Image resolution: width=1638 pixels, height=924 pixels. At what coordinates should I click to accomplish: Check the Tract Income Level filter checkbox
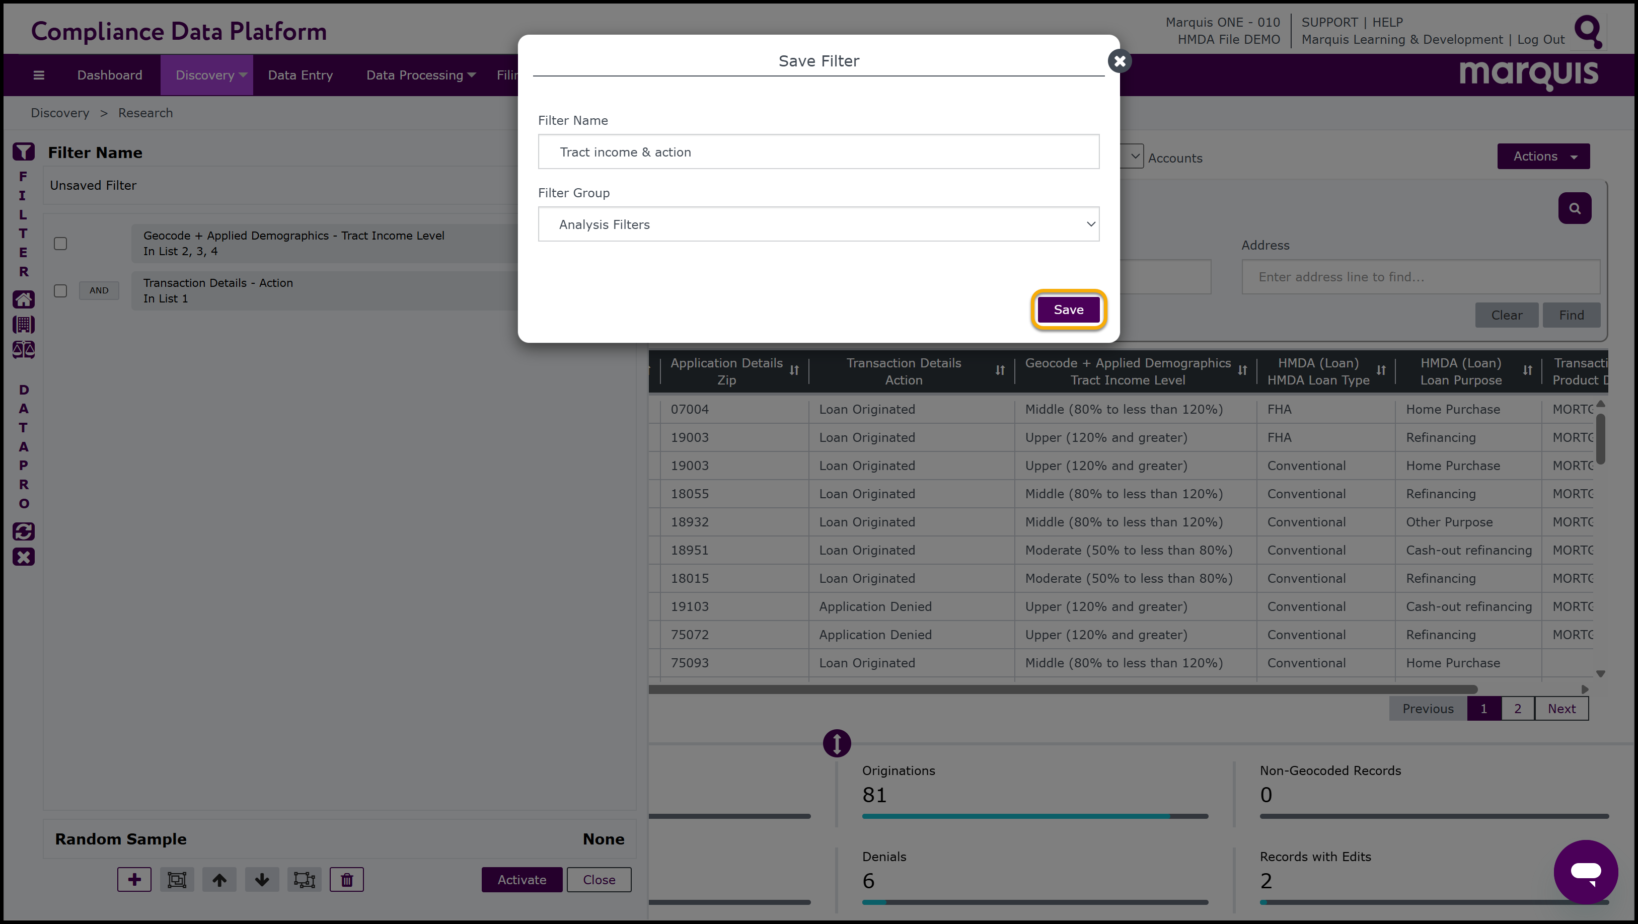(x=60, y=244)
